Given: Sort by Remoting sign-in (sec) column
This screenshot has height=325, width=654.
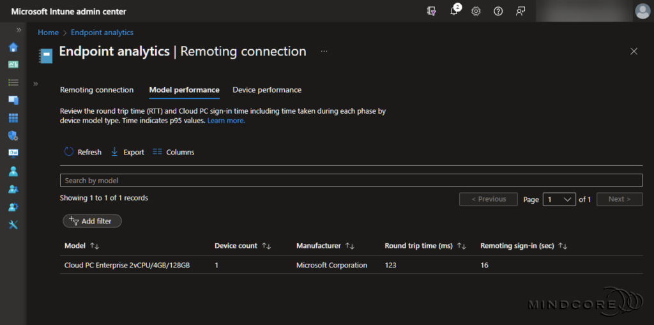Looking at the screenshot, I should [x=524, y=246].
